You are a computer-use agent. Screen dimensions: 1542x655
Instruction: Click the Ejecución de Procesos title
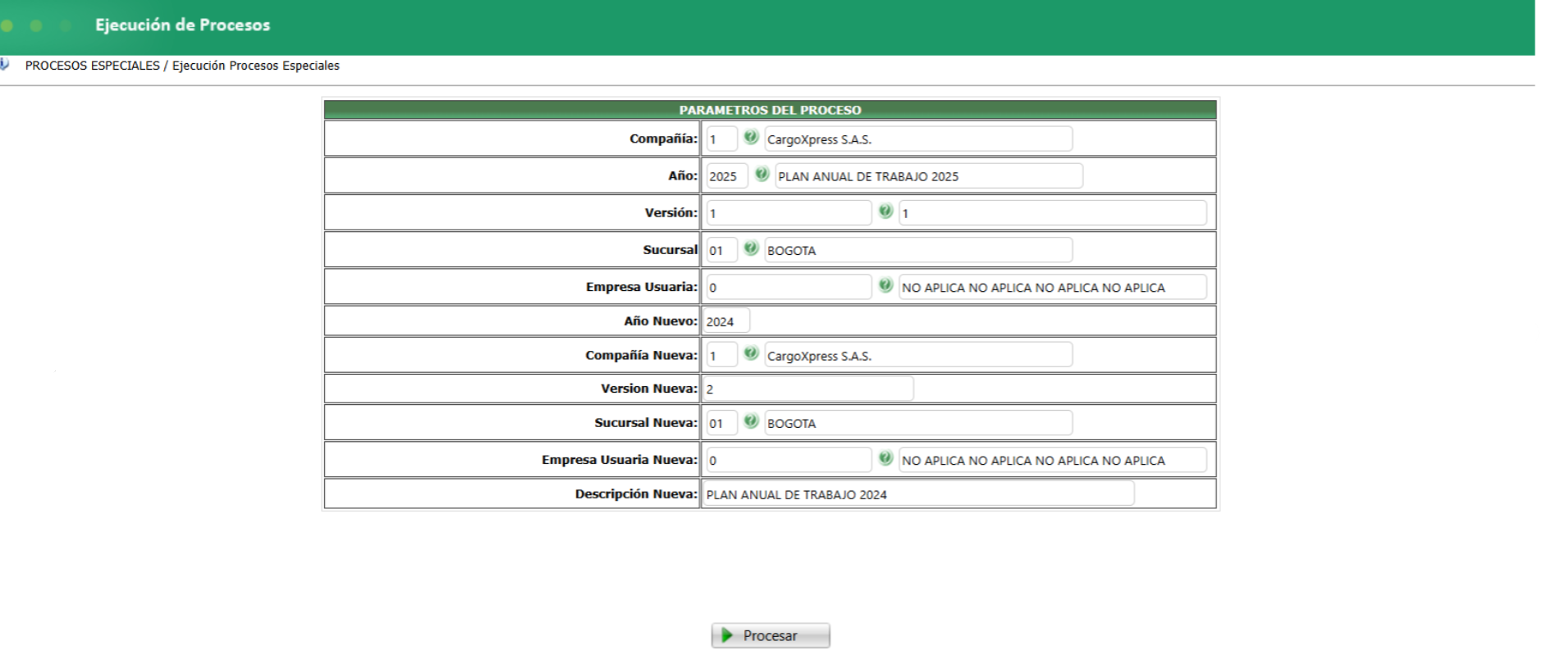coord(182,25)
